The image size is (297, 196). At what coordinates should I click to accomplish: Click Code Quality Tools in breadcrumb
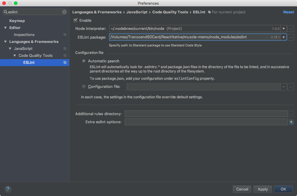(x=170, y=12)
